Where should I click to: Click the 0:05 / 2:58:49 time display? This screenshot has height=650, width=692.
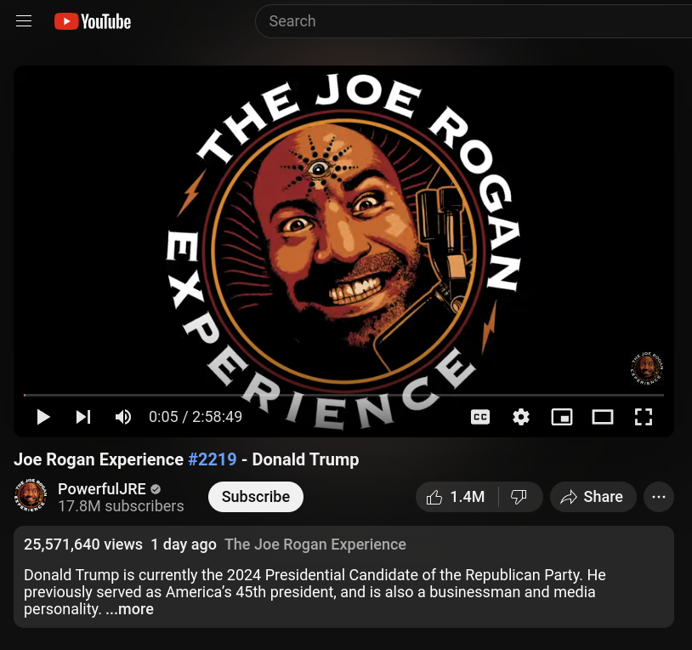[x=196, y=417]
